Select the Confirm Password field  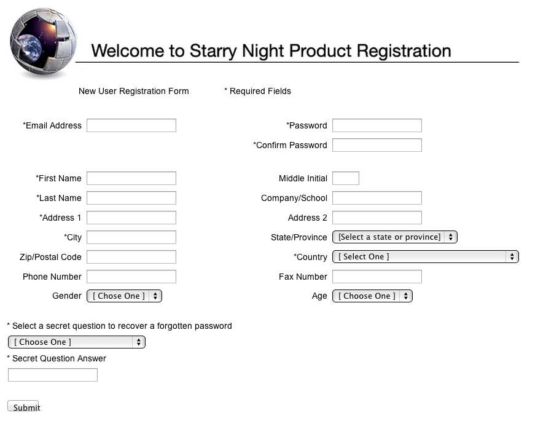point(377,145)
